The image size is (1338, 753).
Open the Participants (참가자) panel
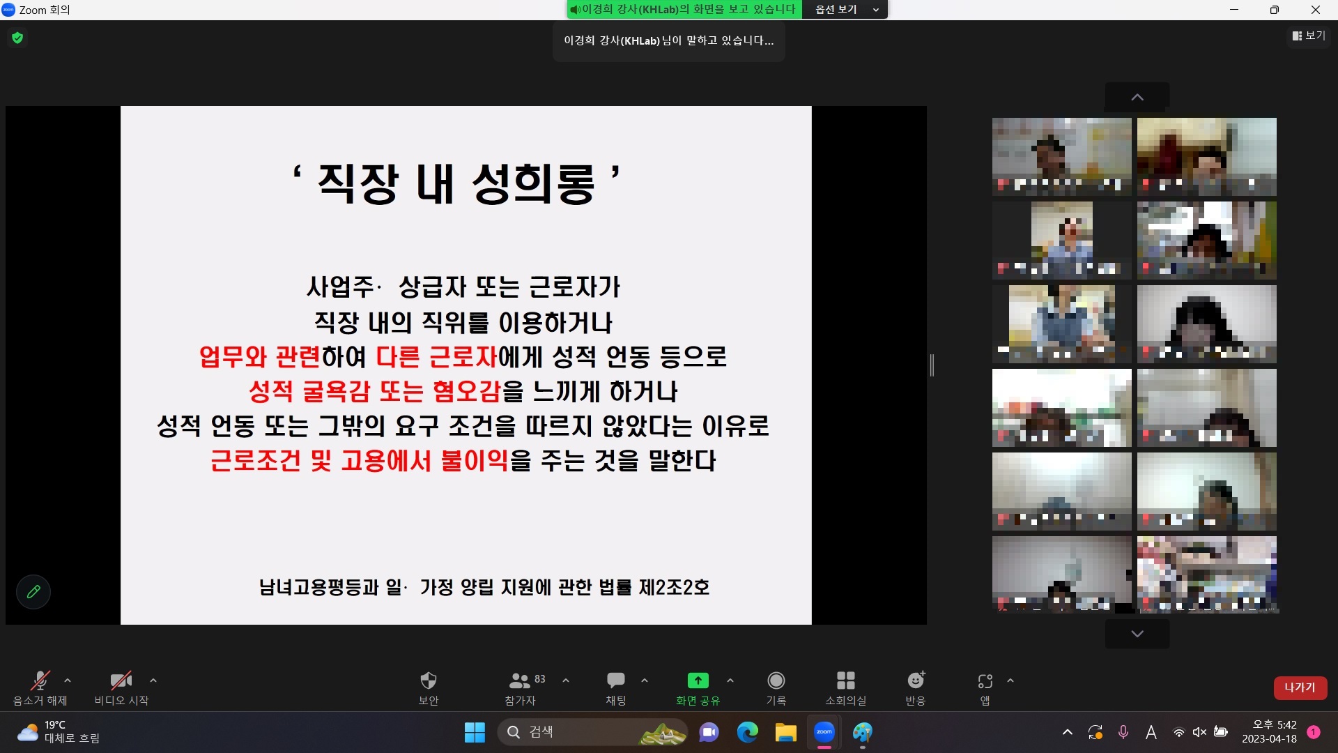coord(520,680)
